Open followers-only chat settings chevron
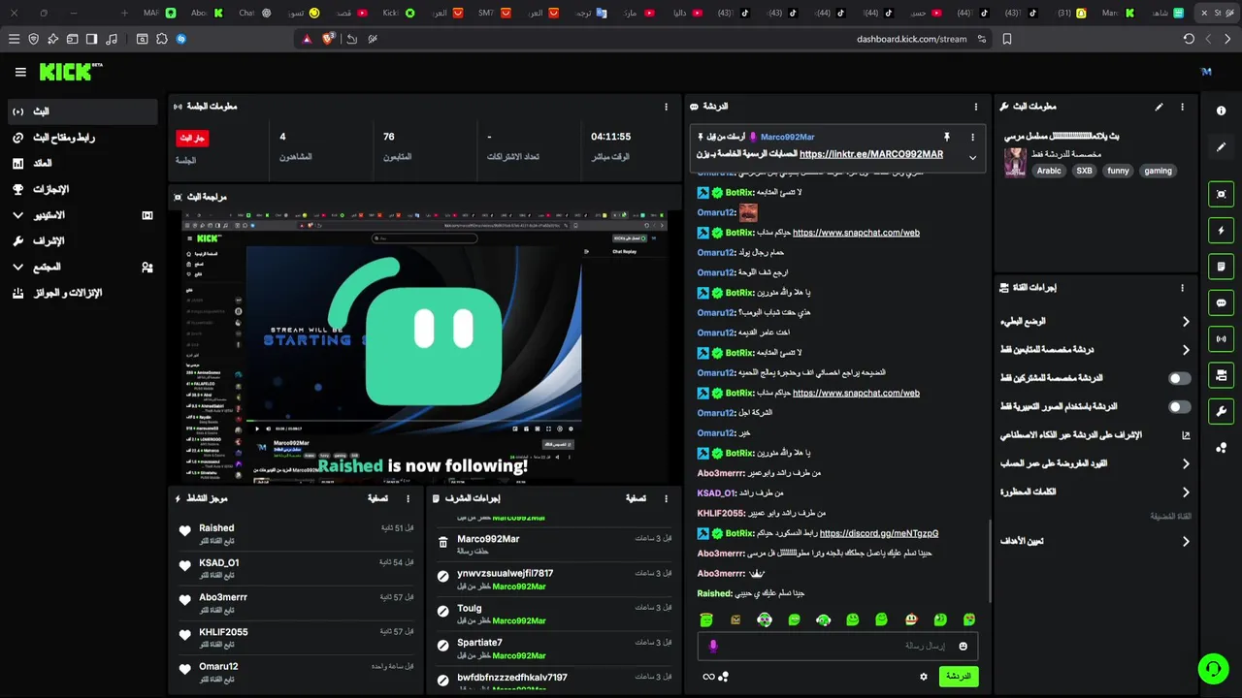The image size is (1242, 698). click(x=1186, y=350)
